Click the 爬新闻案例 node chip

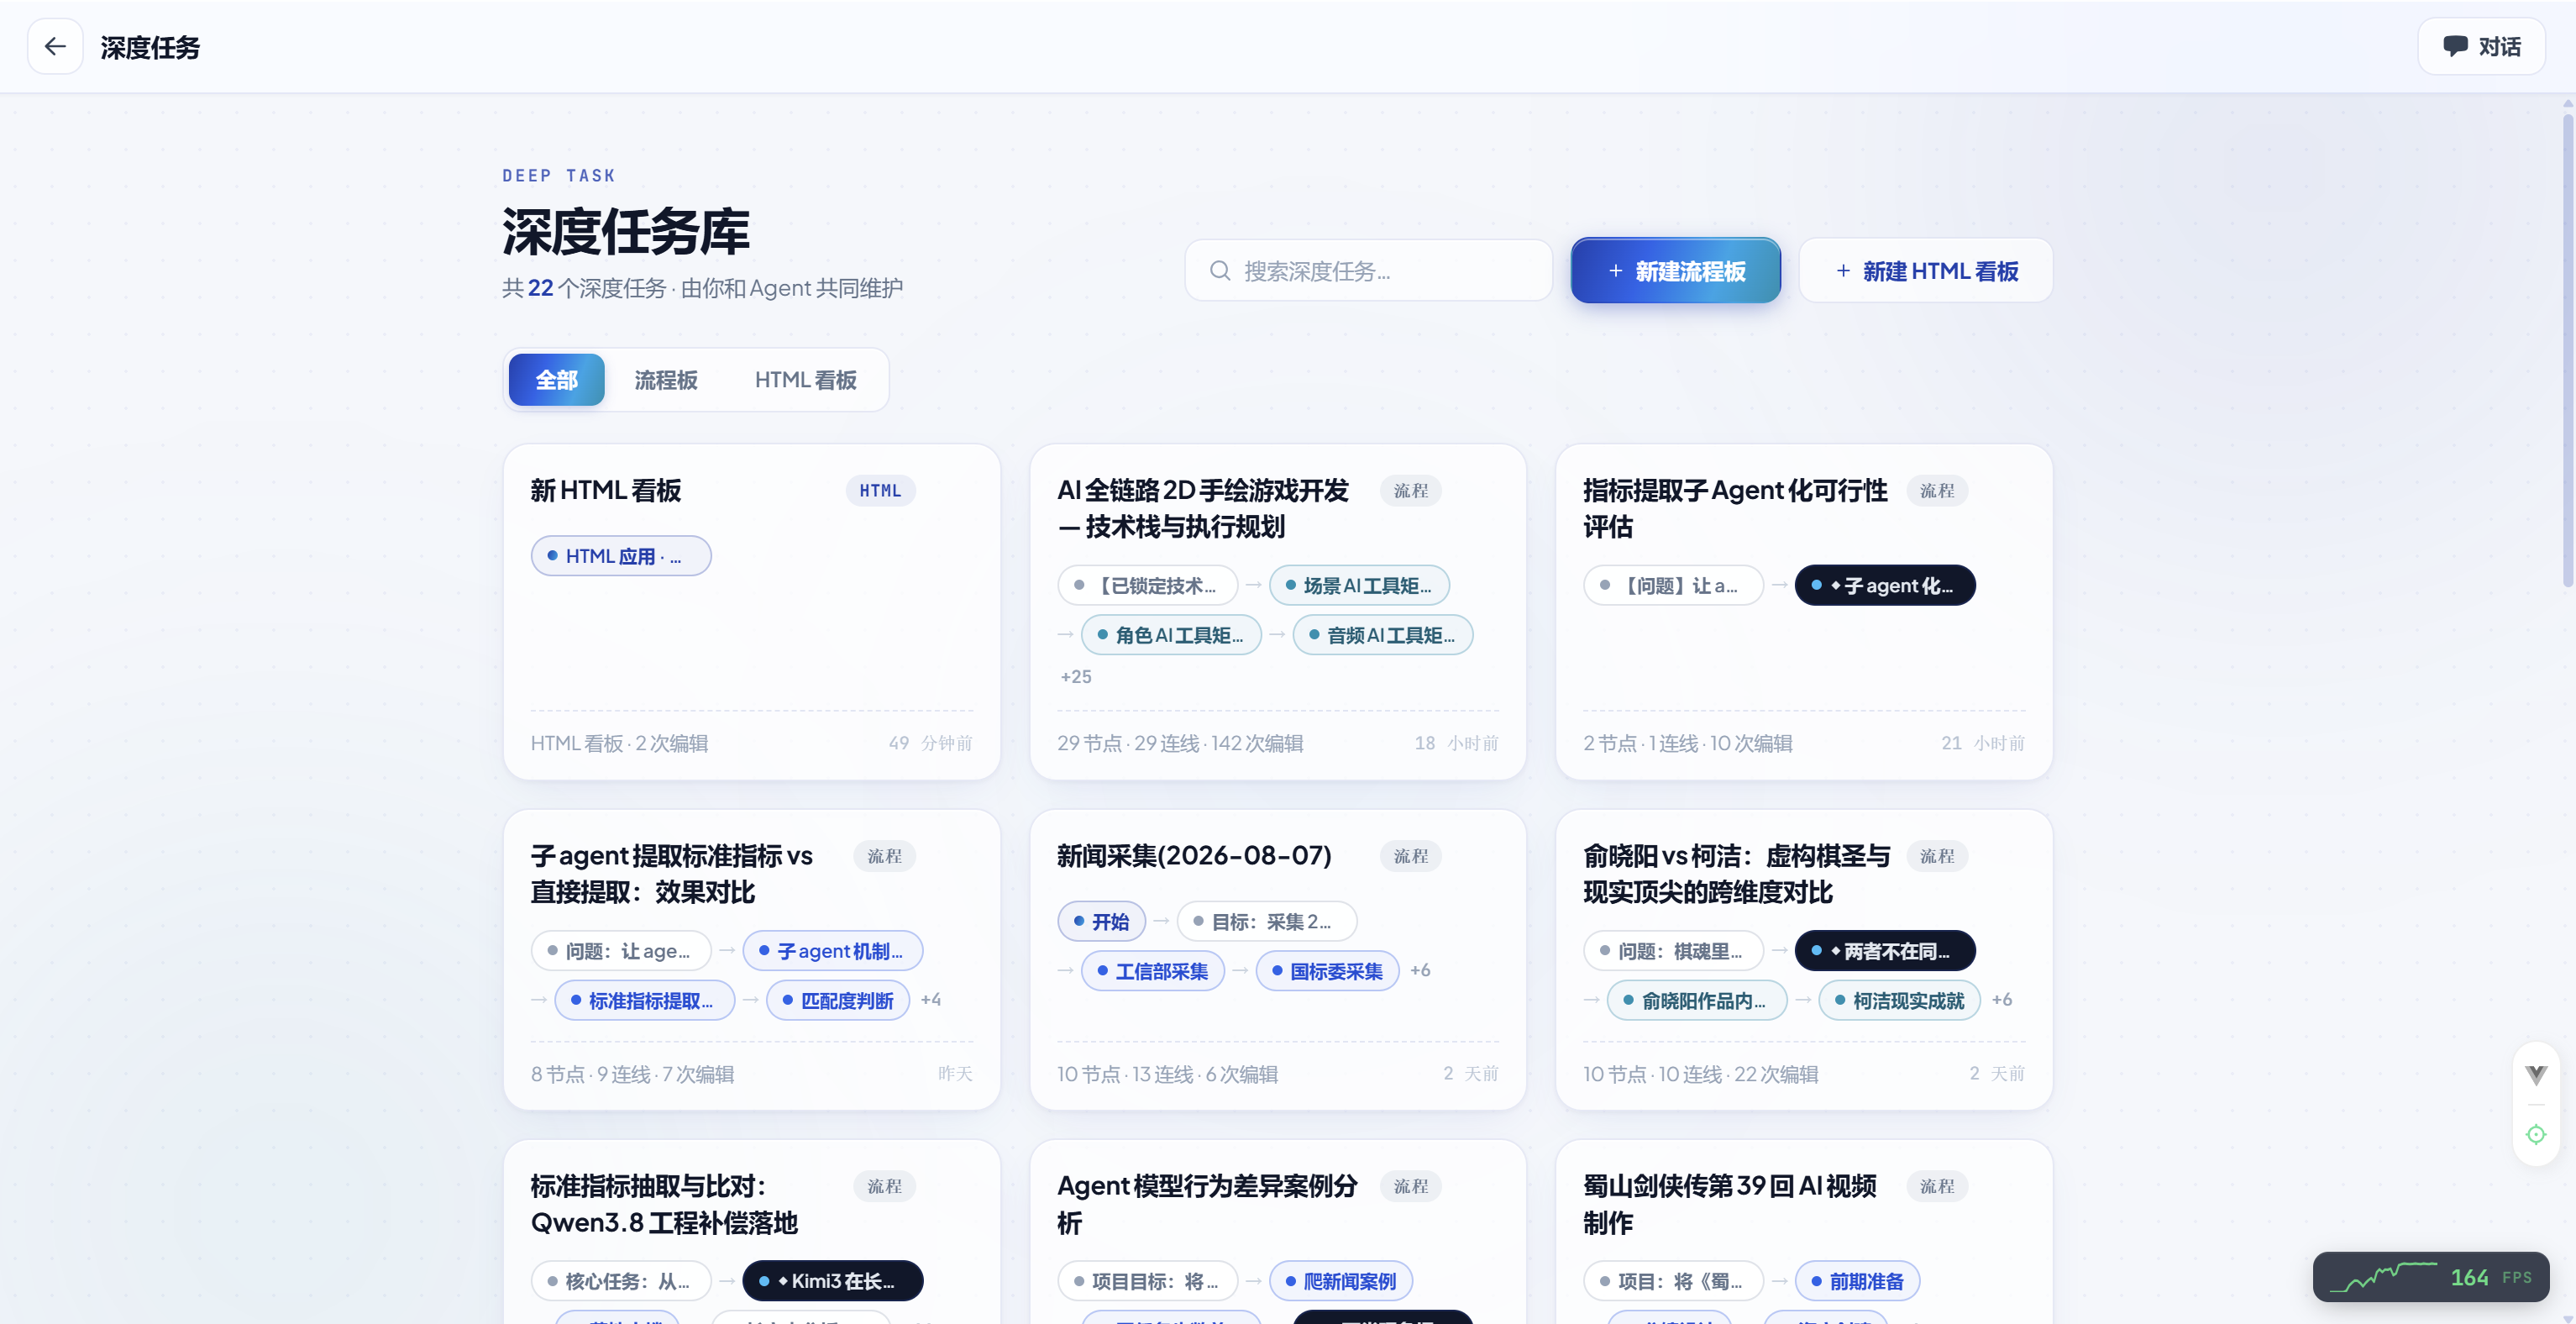pos(1340,1281)
